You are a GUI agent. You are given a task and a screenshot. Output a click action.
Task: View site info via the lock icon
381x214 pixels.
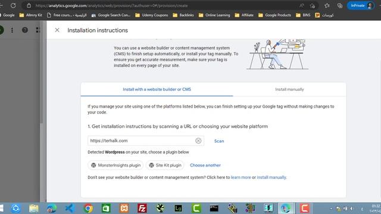29,5
